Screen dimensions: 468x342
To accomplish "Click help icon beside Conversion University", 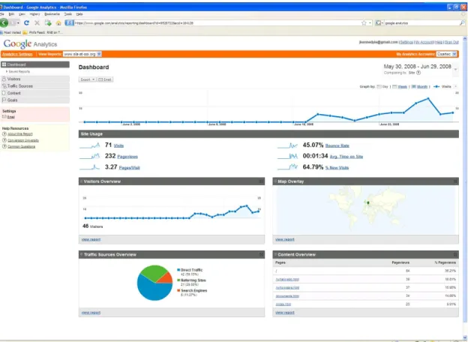I will [x=4, y=140].
